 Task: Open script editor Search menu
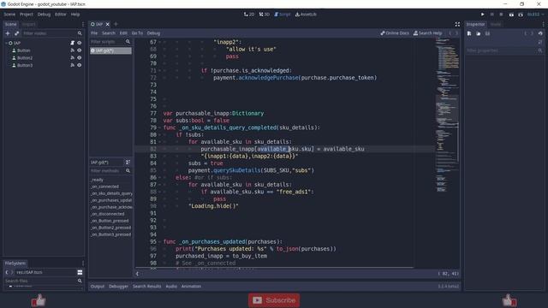(109, 33)
